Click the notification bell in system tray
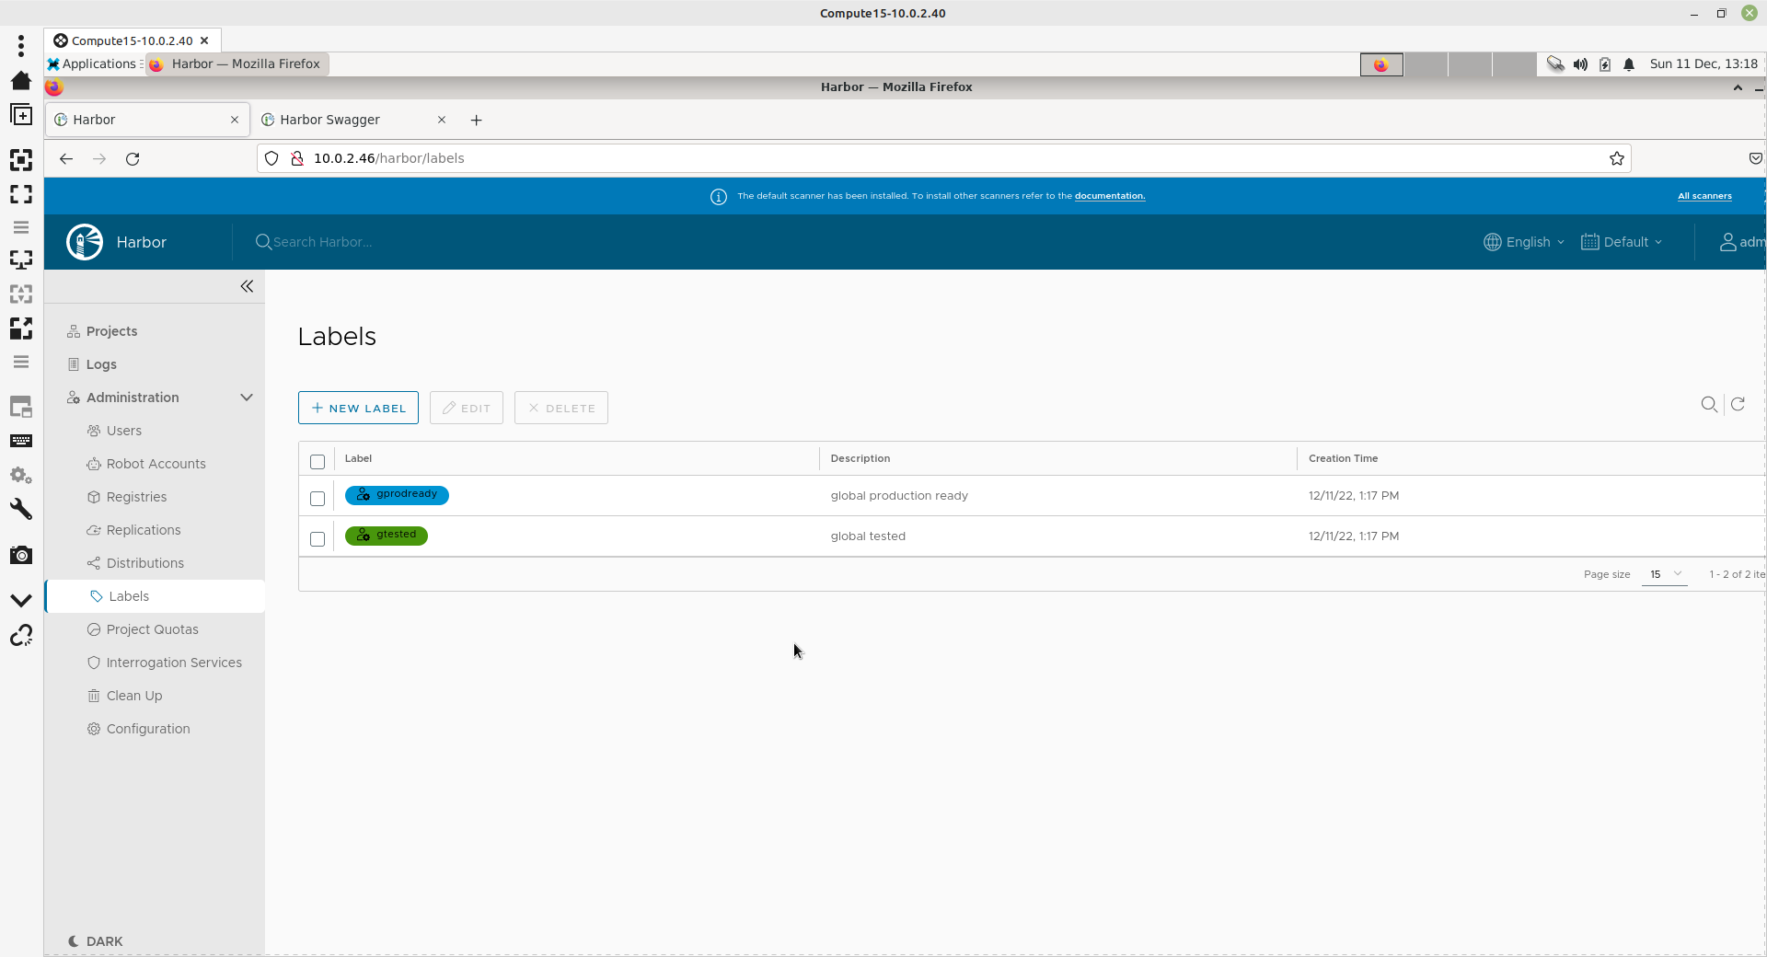Screen dimensions: 1767x957 1629,64
